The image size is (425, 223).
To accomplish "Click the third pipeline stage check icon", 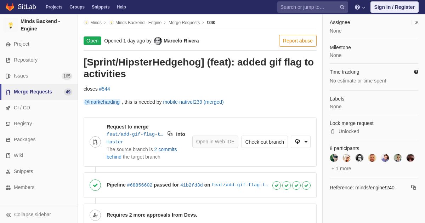I will click(x=296, y=185).
